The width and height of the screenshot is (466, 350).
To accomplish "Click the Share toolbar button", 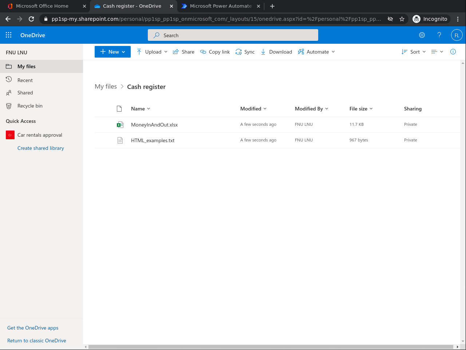I will (x=183, y=52).
